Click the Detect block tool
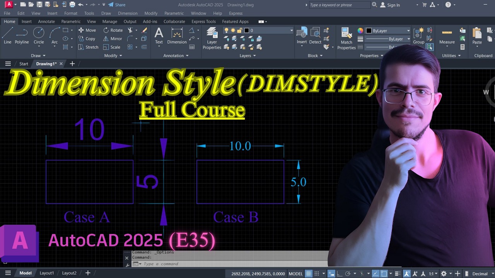The height and width of the screenshot is (278, 495). pos(315,36)
